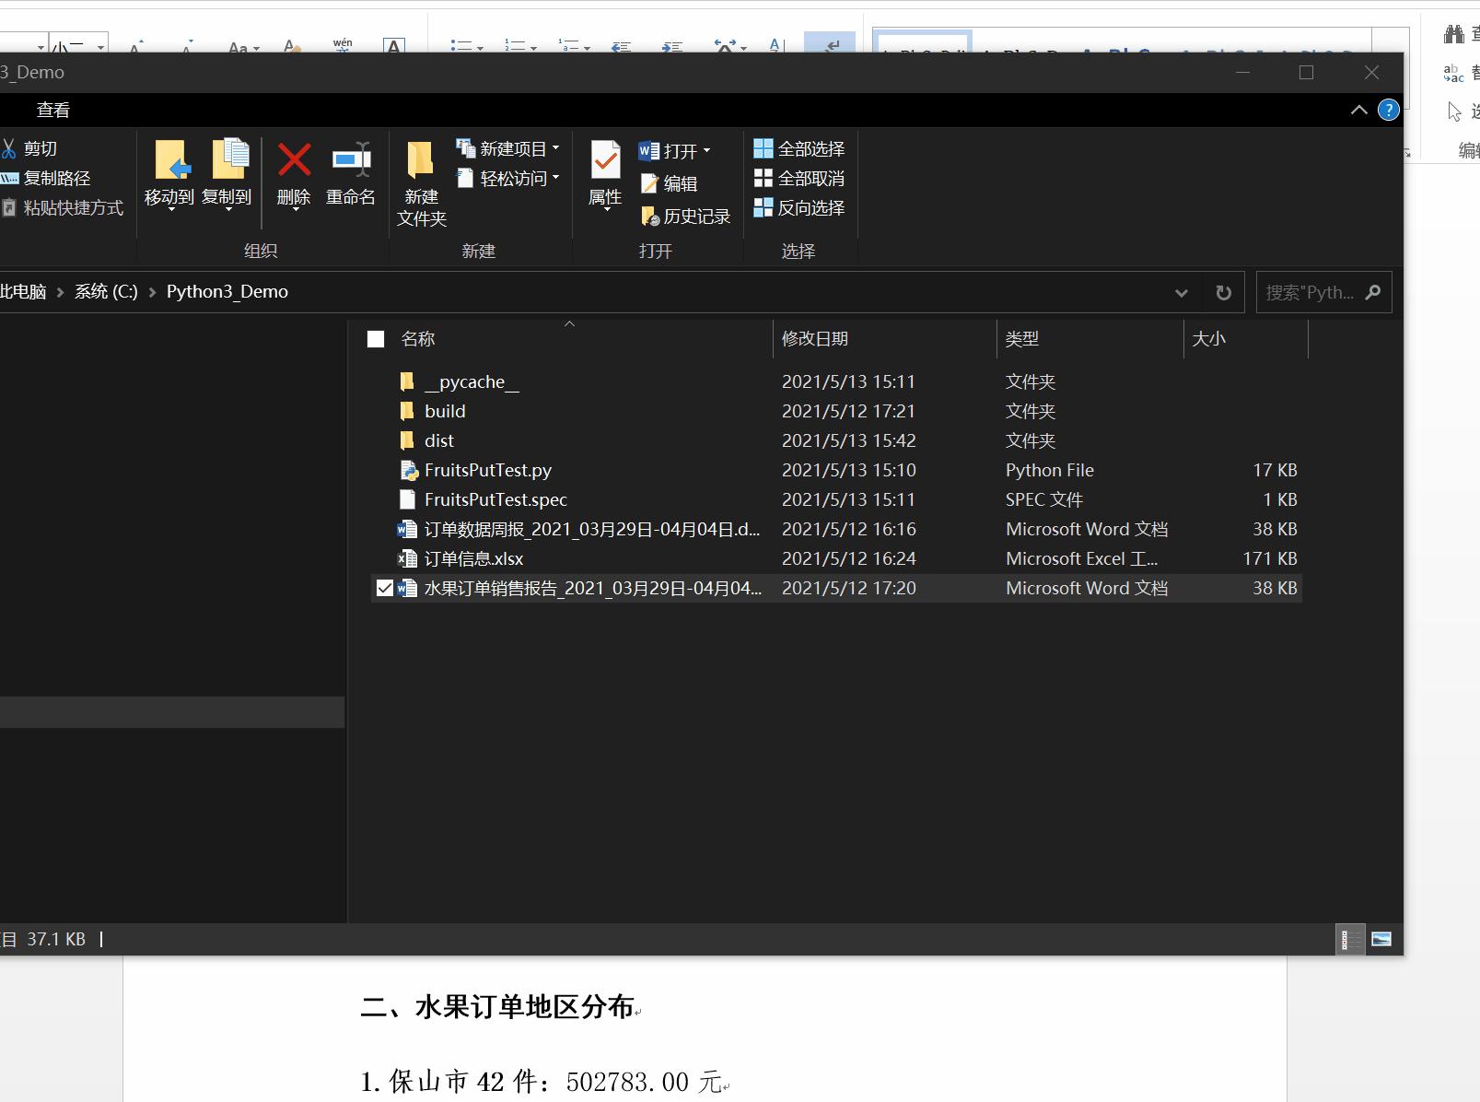This screenshot has width=1480, height=1102.
Task: Click 反向选择 to invert selection
Action: [798, 208]
